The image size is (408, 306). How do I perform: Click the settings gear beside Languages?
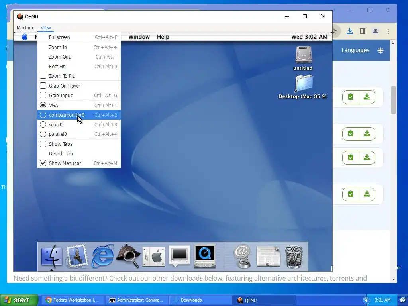pos(381,51)
